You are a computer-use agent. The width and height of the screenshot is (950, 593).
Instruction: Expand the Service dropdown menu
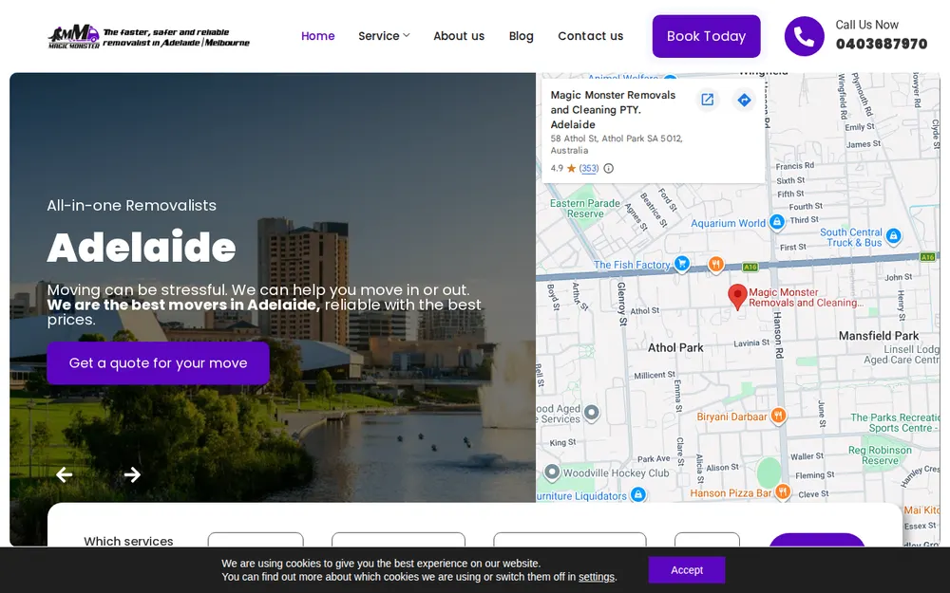tap(384, 36)
